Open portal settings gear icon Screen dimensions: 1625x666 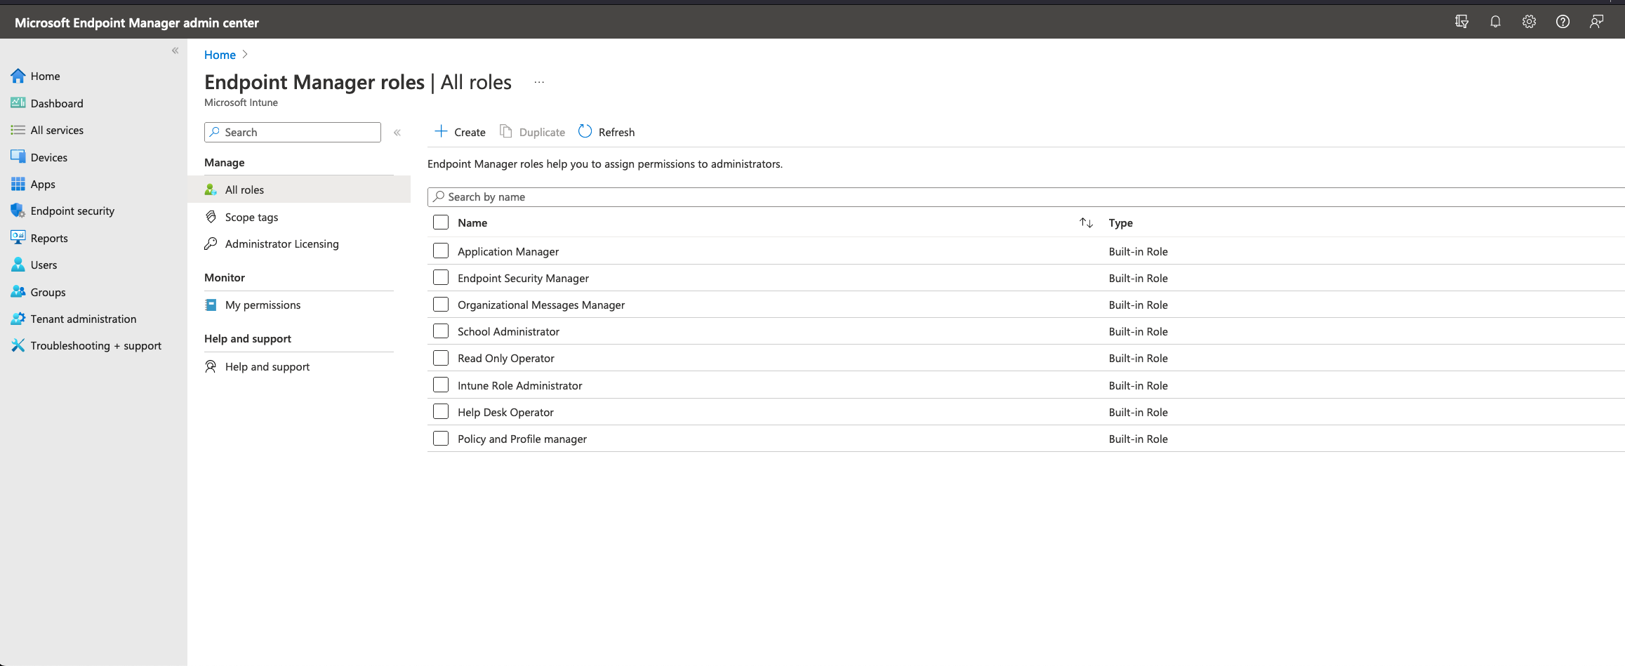point(1529,22)
